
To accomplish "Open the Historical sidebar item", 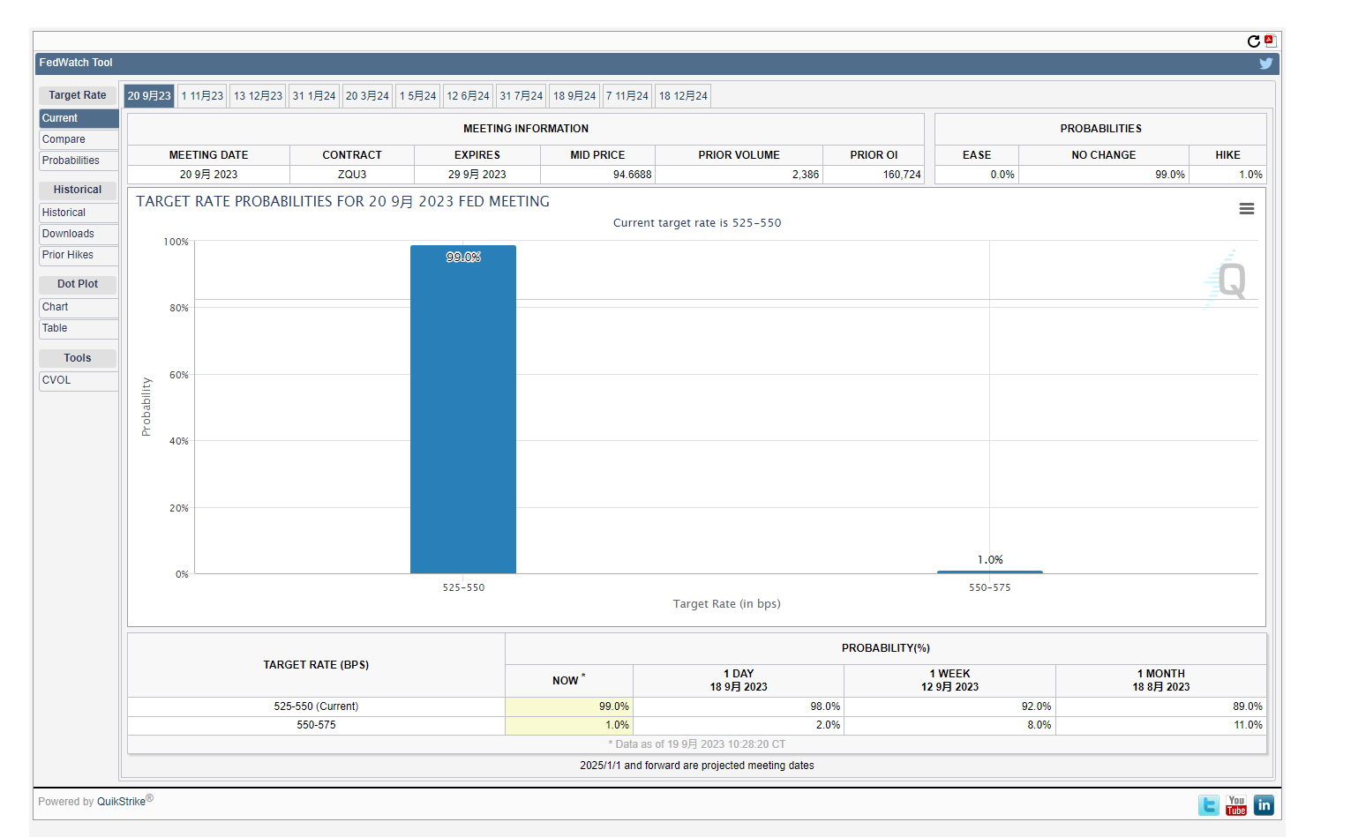I will coord(79,213).
